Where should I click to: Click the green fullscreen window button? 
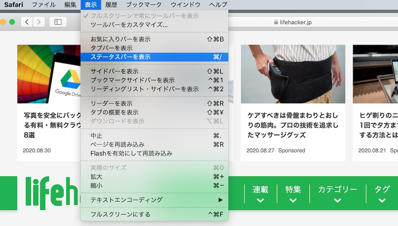[12, 22]
